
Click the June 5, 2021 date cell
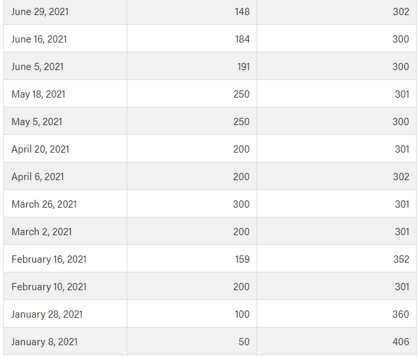(x=37, y=67)
